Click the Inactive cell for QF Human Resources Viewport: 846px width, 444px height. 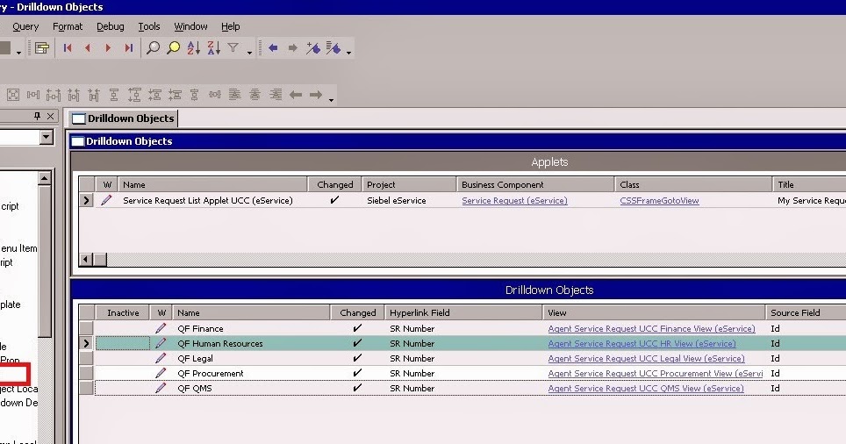pyautogui.click(x=123, y=343)
